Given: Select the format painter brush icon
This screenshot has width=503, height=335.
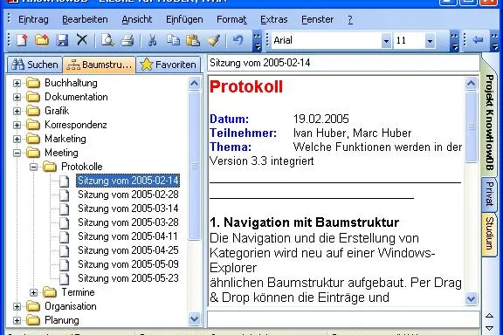Looking at the screenshot, I should (213, 40).
